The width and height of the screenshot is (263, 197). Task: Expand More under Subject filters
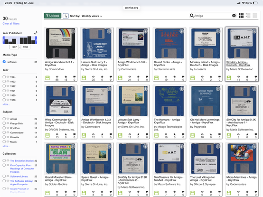tap(6, 146)
